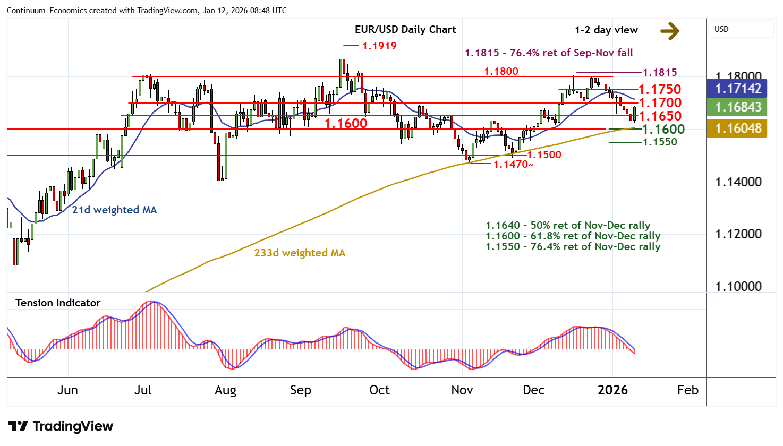The width and height of the screenshot is (783, 446).
Task: Select the 1.16048 gold price label
Action: click(x=737, y=128)
